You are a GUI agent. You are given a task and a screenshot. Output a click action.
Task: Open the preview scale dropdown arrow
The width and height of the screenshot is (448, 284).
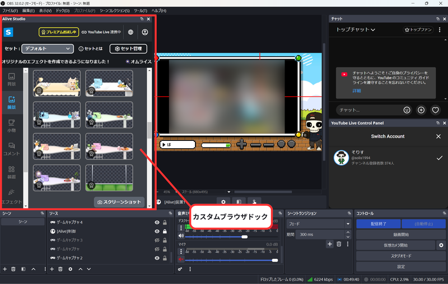[x=228, y=192]
